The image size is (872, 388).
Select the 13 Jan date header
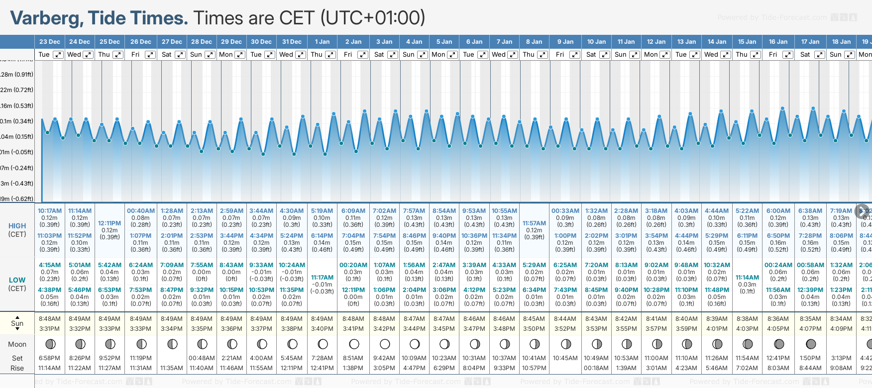[687, 42]
